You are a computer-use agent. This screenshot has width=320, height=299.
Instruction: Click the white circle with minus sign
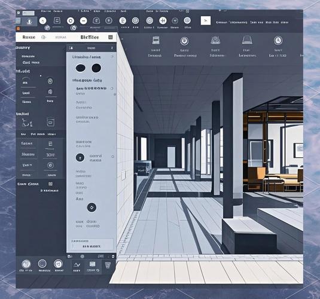(x=84, y=21)
